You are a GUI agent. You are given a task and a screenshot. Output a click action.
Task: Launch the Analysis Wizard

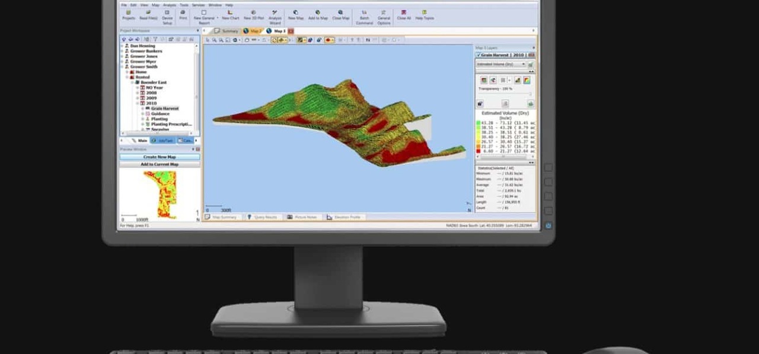coord(275,17)
